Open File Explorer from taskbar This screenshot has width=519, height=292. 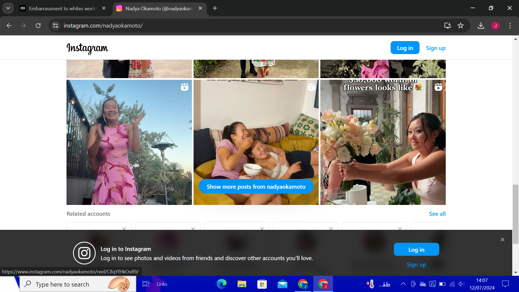tap(242, 284)
